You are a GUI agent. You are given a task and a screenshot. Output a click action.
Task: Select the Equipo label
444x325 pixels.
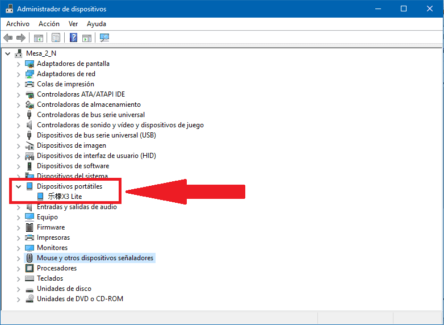click(47, 217)
